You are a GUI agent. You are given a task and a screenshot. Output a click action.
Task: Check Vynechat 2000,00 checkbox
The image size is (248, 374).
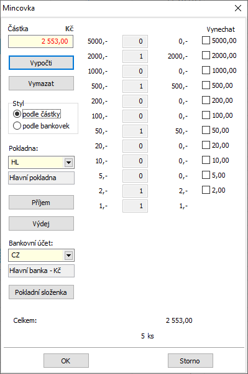click(206, 55)
